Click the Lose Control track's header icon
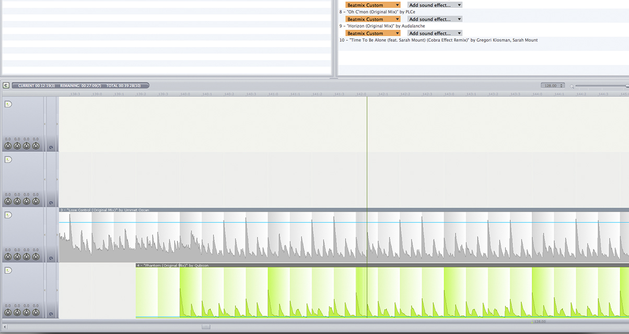Screen dimensions: 629x334 tap(8, 215)
